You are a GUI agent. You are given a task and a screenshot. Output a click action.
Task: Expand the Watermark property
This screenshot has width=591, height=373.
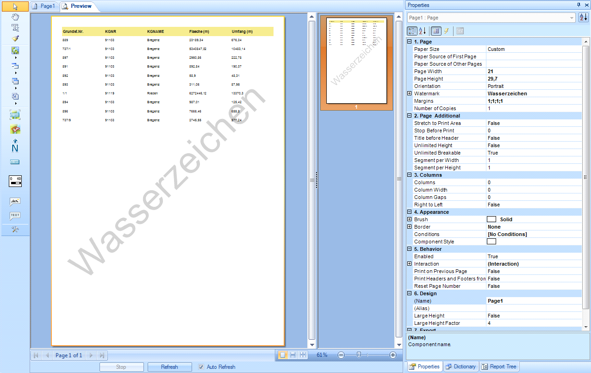(409, 93)
